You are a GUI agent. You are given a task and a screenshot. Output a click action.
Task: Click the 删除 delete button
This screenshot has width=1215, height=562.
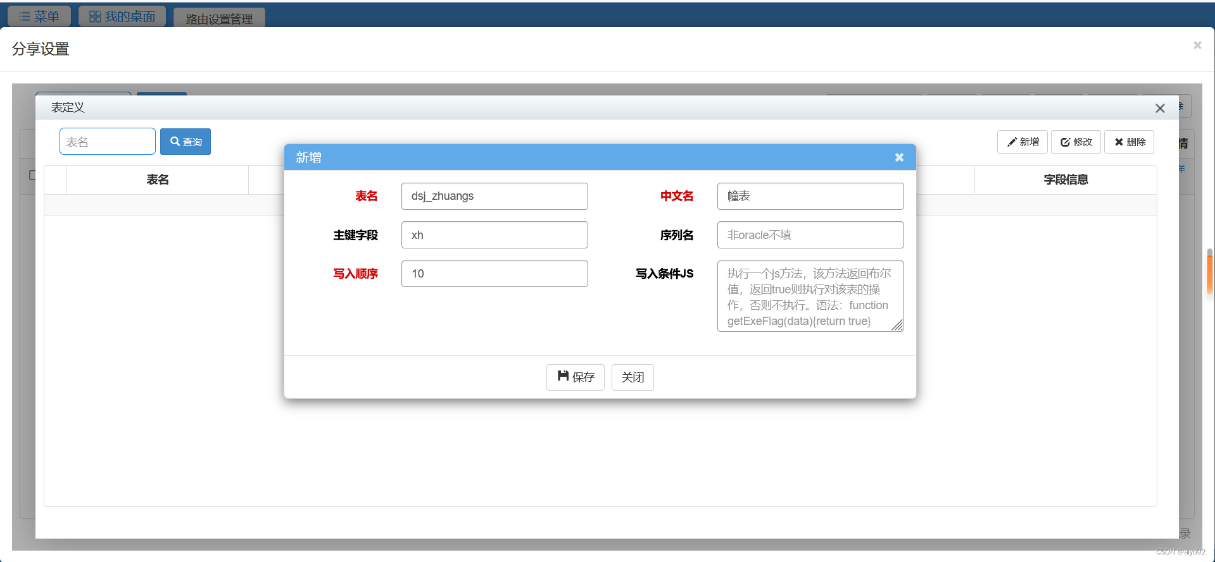click(1130, 142)
